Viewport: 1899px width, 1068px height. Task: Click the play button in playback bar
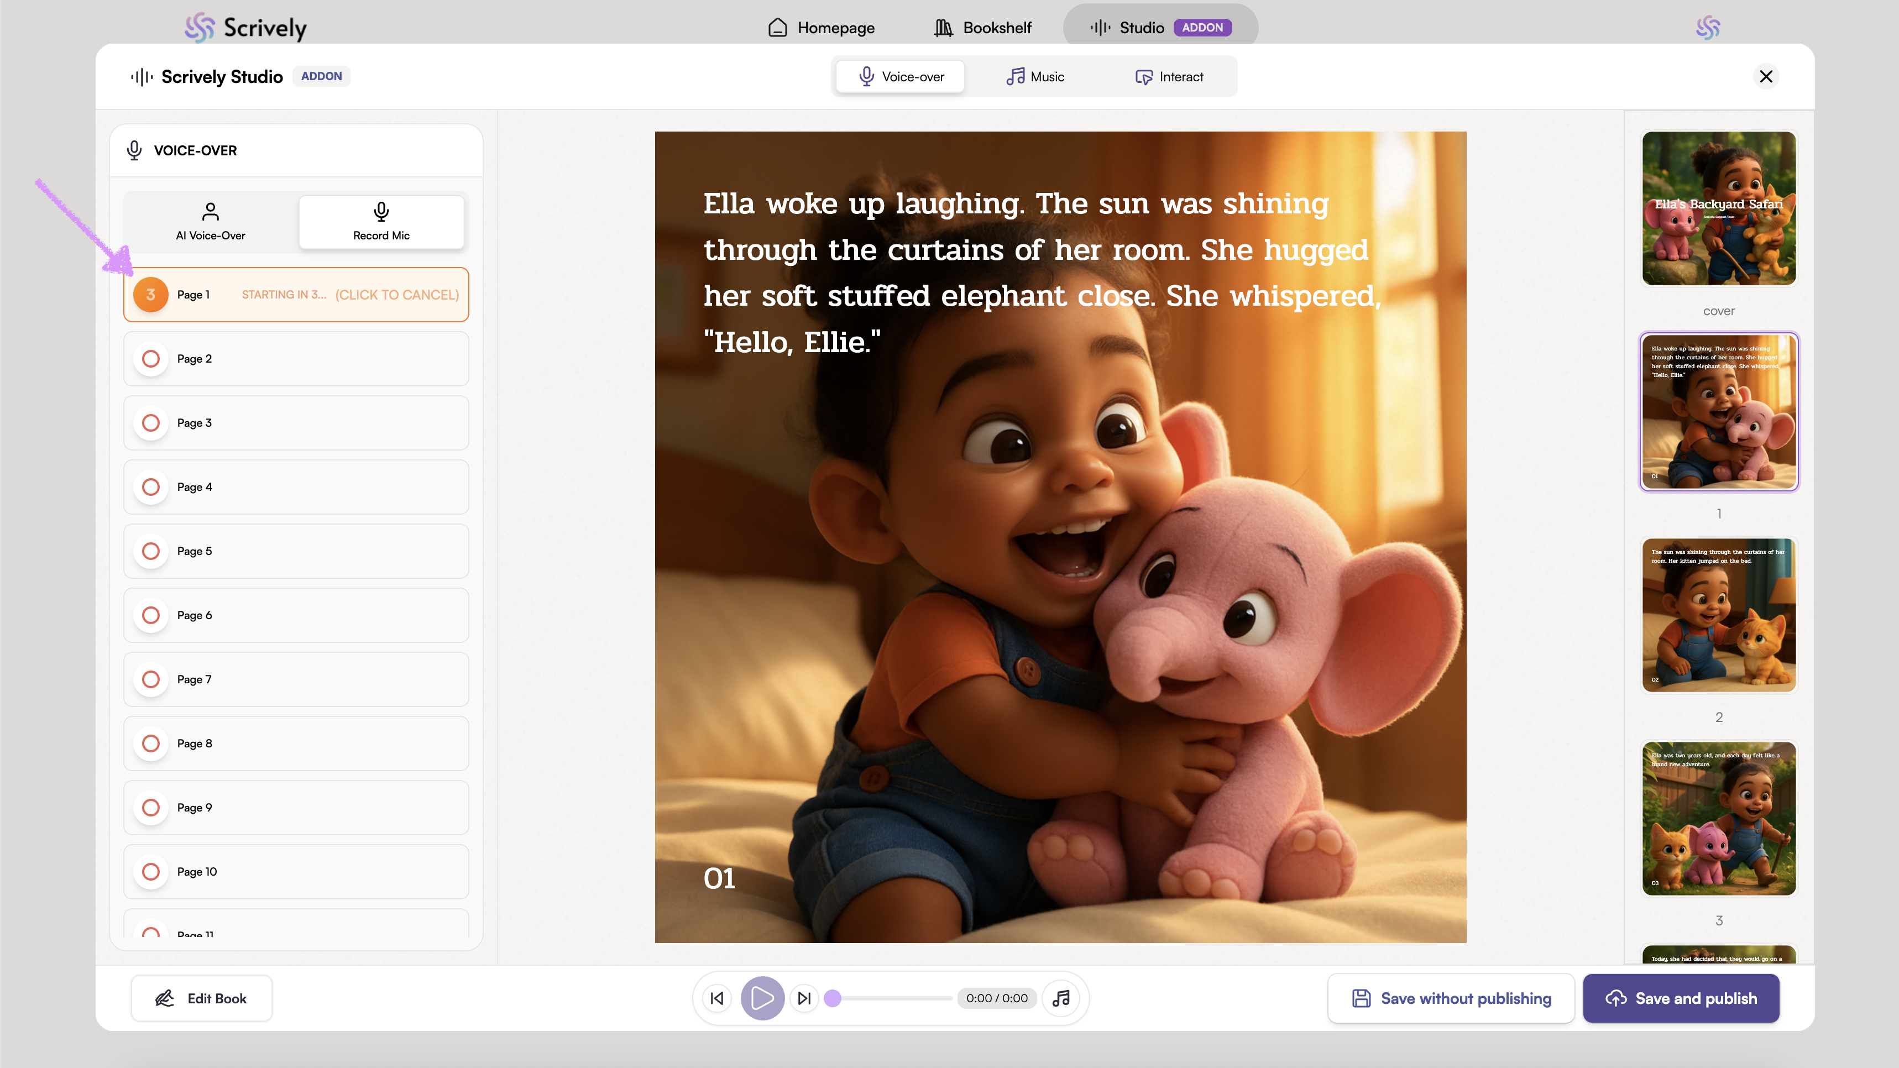(x=761, y=998)
